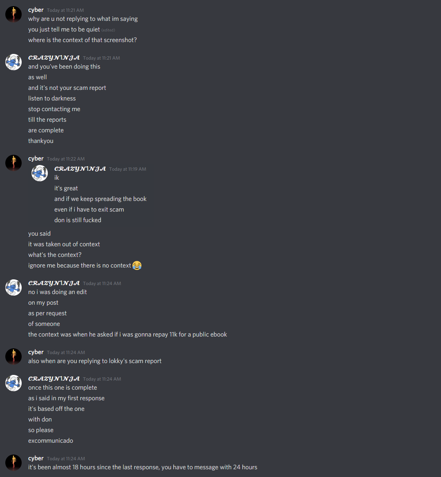The image size is (441, 477).
Task: Click the laughing-crying emoji after 'no context'
Action: [x=137, y=265]
